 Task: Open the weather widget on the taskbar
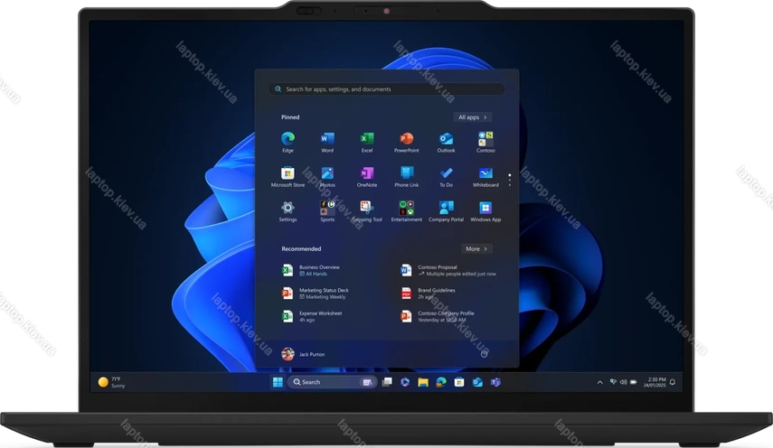[x=112, y=382]
